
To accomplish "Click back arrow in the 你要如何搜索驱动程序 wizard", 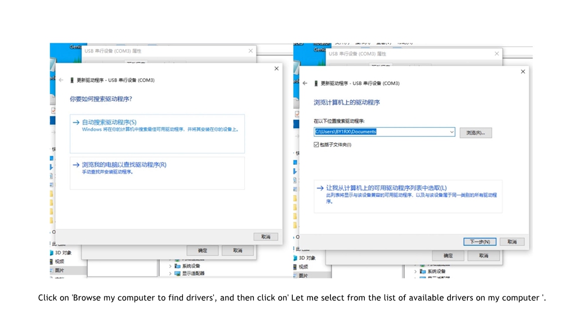I will click(61, 80).
